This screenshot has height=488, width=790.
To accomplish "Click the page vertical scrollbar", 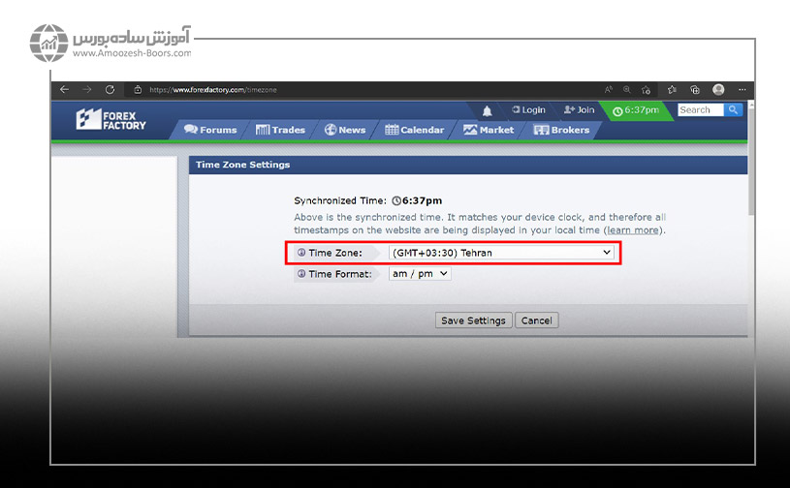I will (x=751, y=161).
